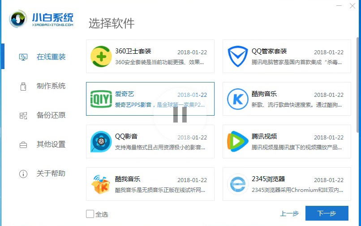Image resolution: width=361 pixels, height=226 pixels.
Task: Click the 小白系统 logo at top left
Action: (x=41, y=19)
